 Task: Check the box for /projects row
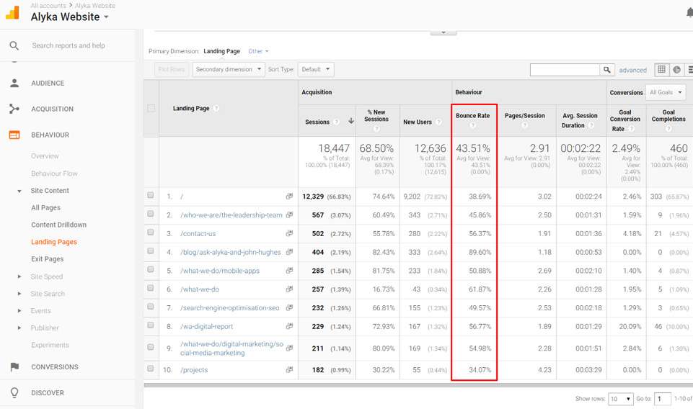(x=151, y=369)
